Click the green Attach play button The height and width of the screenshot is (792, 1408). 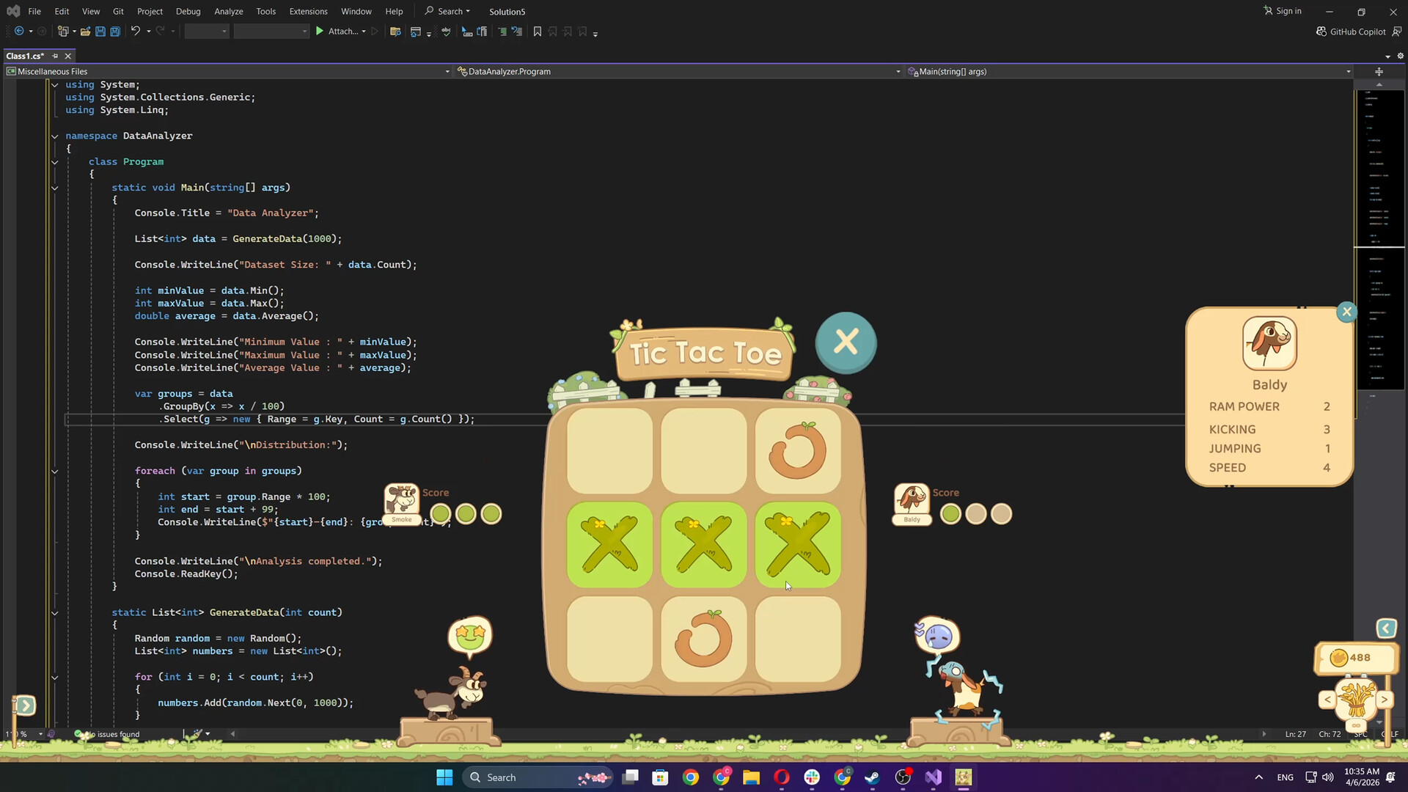pos(319,32)
